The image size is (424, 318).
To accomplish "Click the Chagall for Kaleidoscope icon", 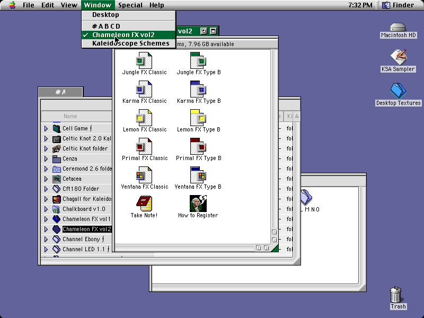I will (57, 199).
